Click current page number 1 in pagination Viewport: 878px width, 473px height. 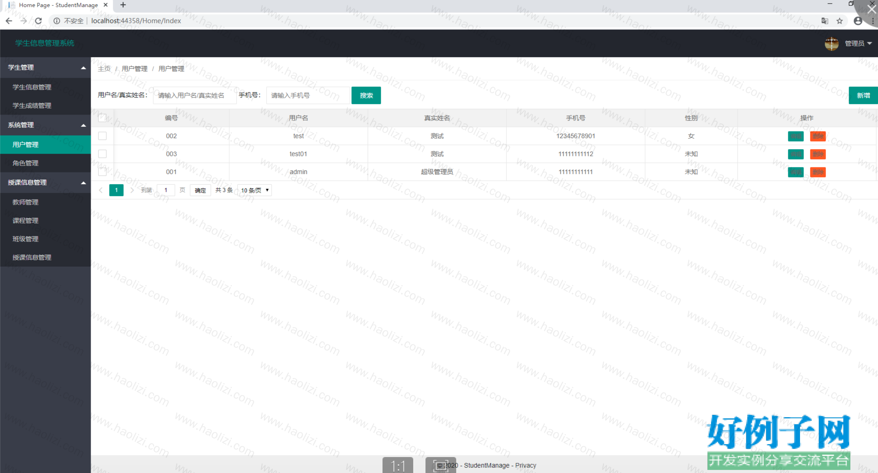click(x=116, y=190)
